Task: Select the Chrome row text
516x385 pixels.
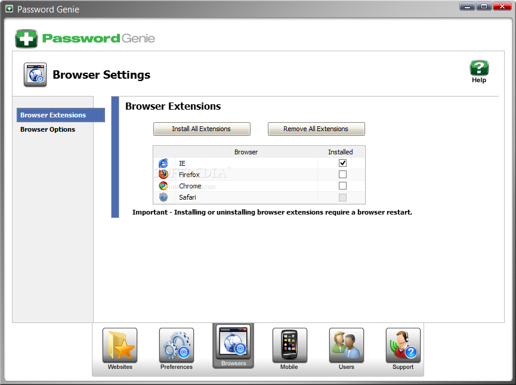Action: [x=190, y=186]
